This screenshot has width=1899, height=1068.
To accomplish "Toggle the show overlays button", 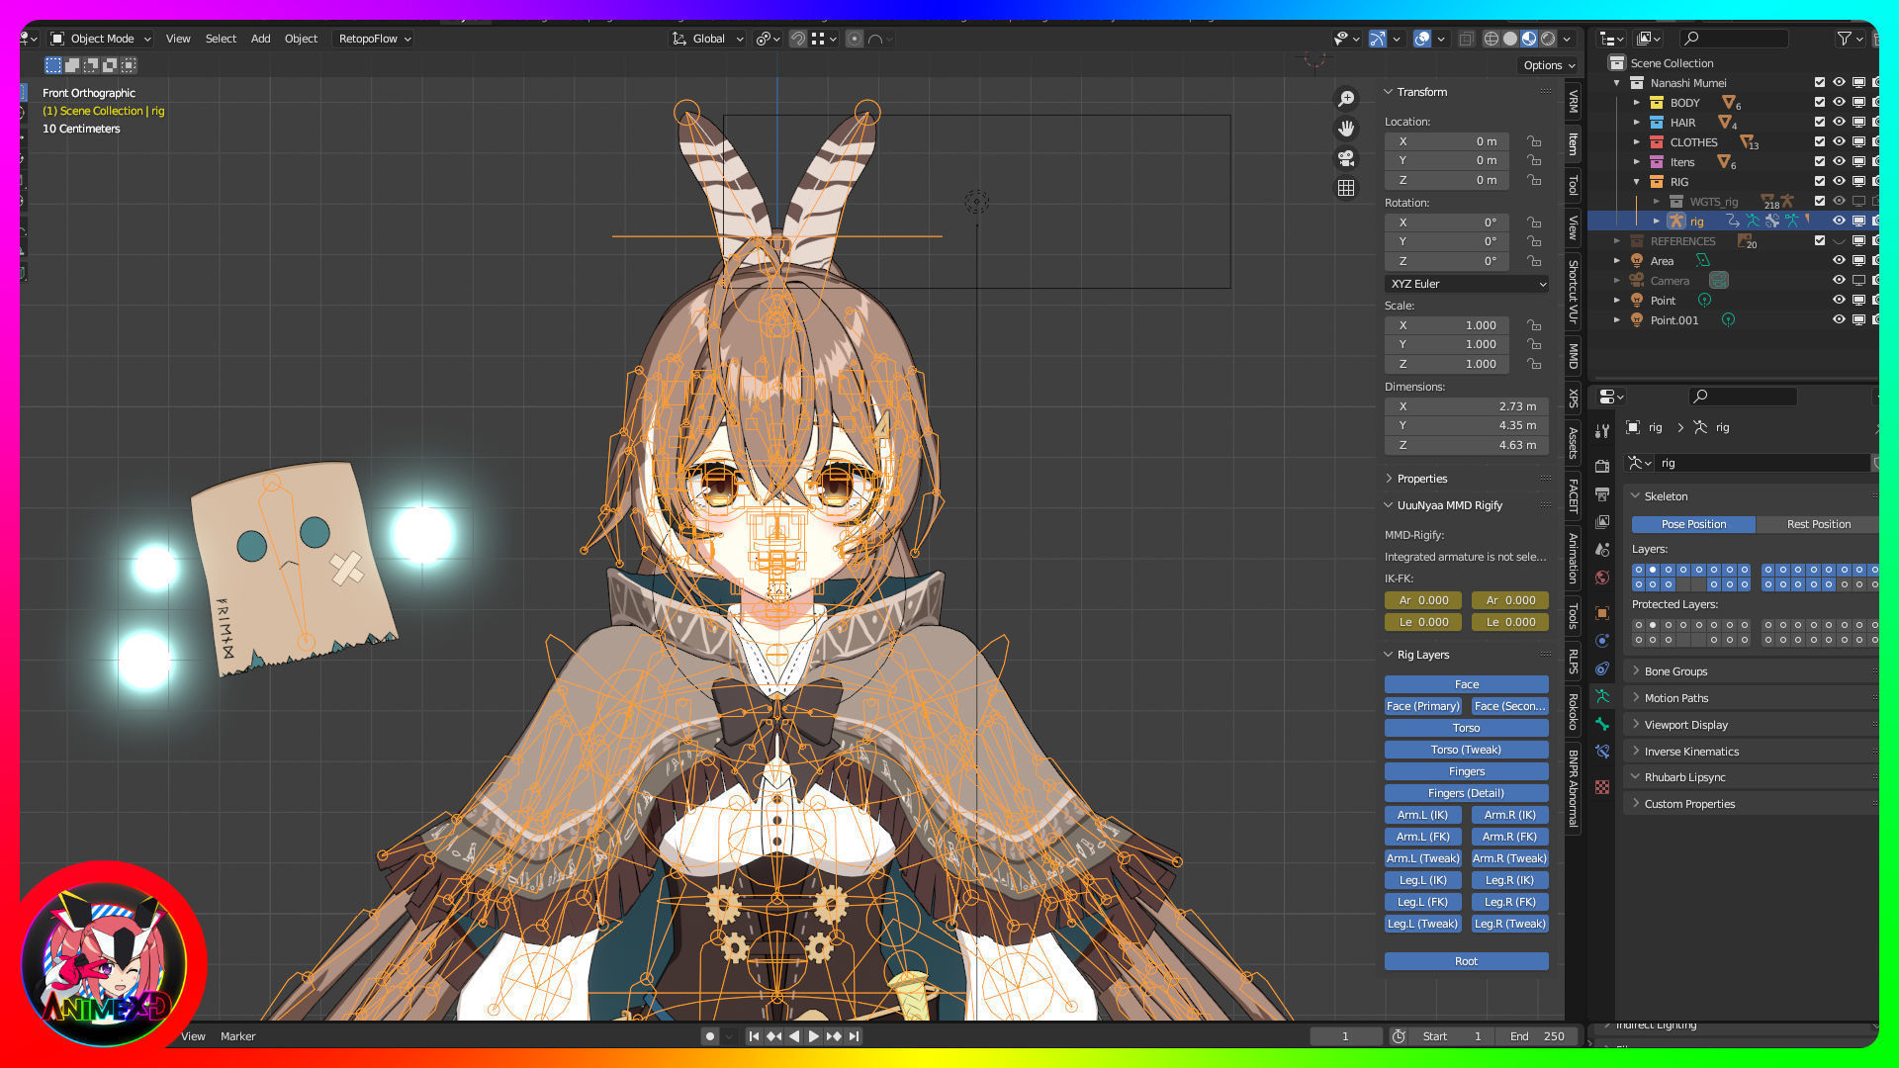I will [1422, 39].
